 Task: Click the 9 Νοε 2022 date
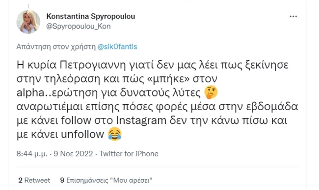pyautogui.click(x=73, y=154)
